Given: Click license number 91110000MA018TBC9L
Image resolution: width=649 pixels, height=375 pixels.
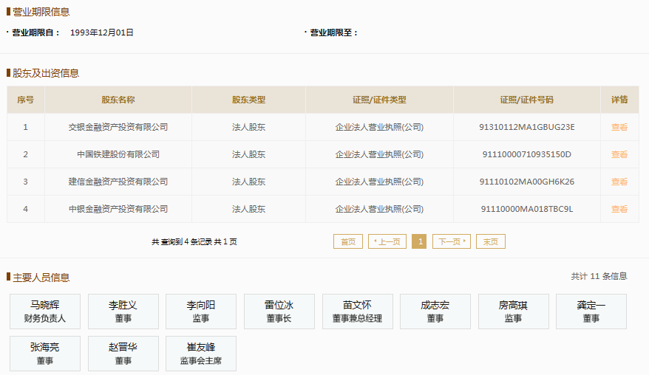Looking at the screenshot, I should [527, 209].
